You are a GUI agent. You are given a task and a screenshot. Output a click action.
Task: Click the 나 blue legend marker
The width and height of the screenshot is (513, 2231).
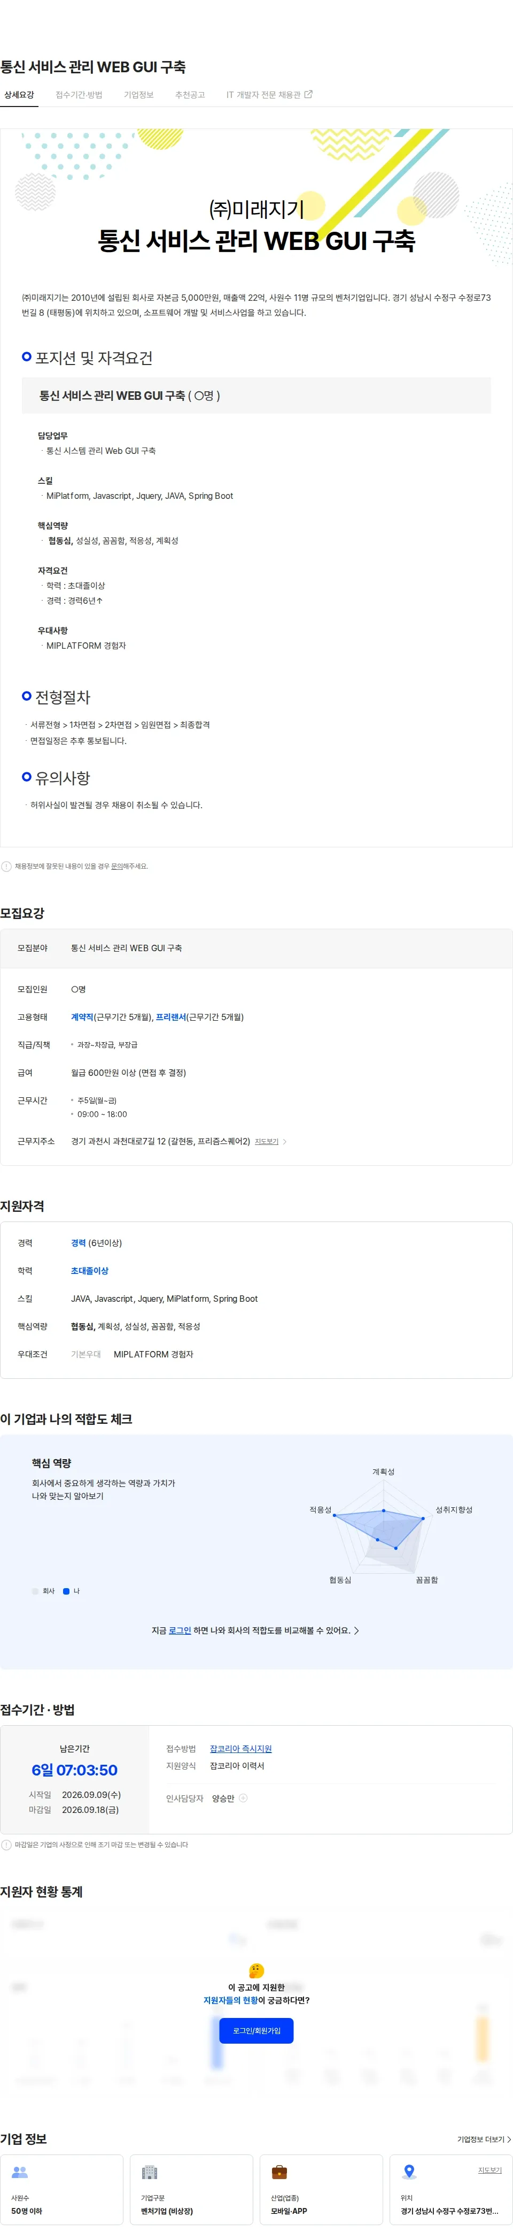(67, 1591)
